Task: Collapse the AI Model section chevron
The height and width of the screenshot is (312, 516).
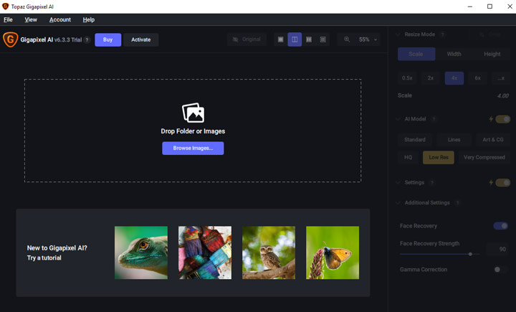Action: [398, 119]
